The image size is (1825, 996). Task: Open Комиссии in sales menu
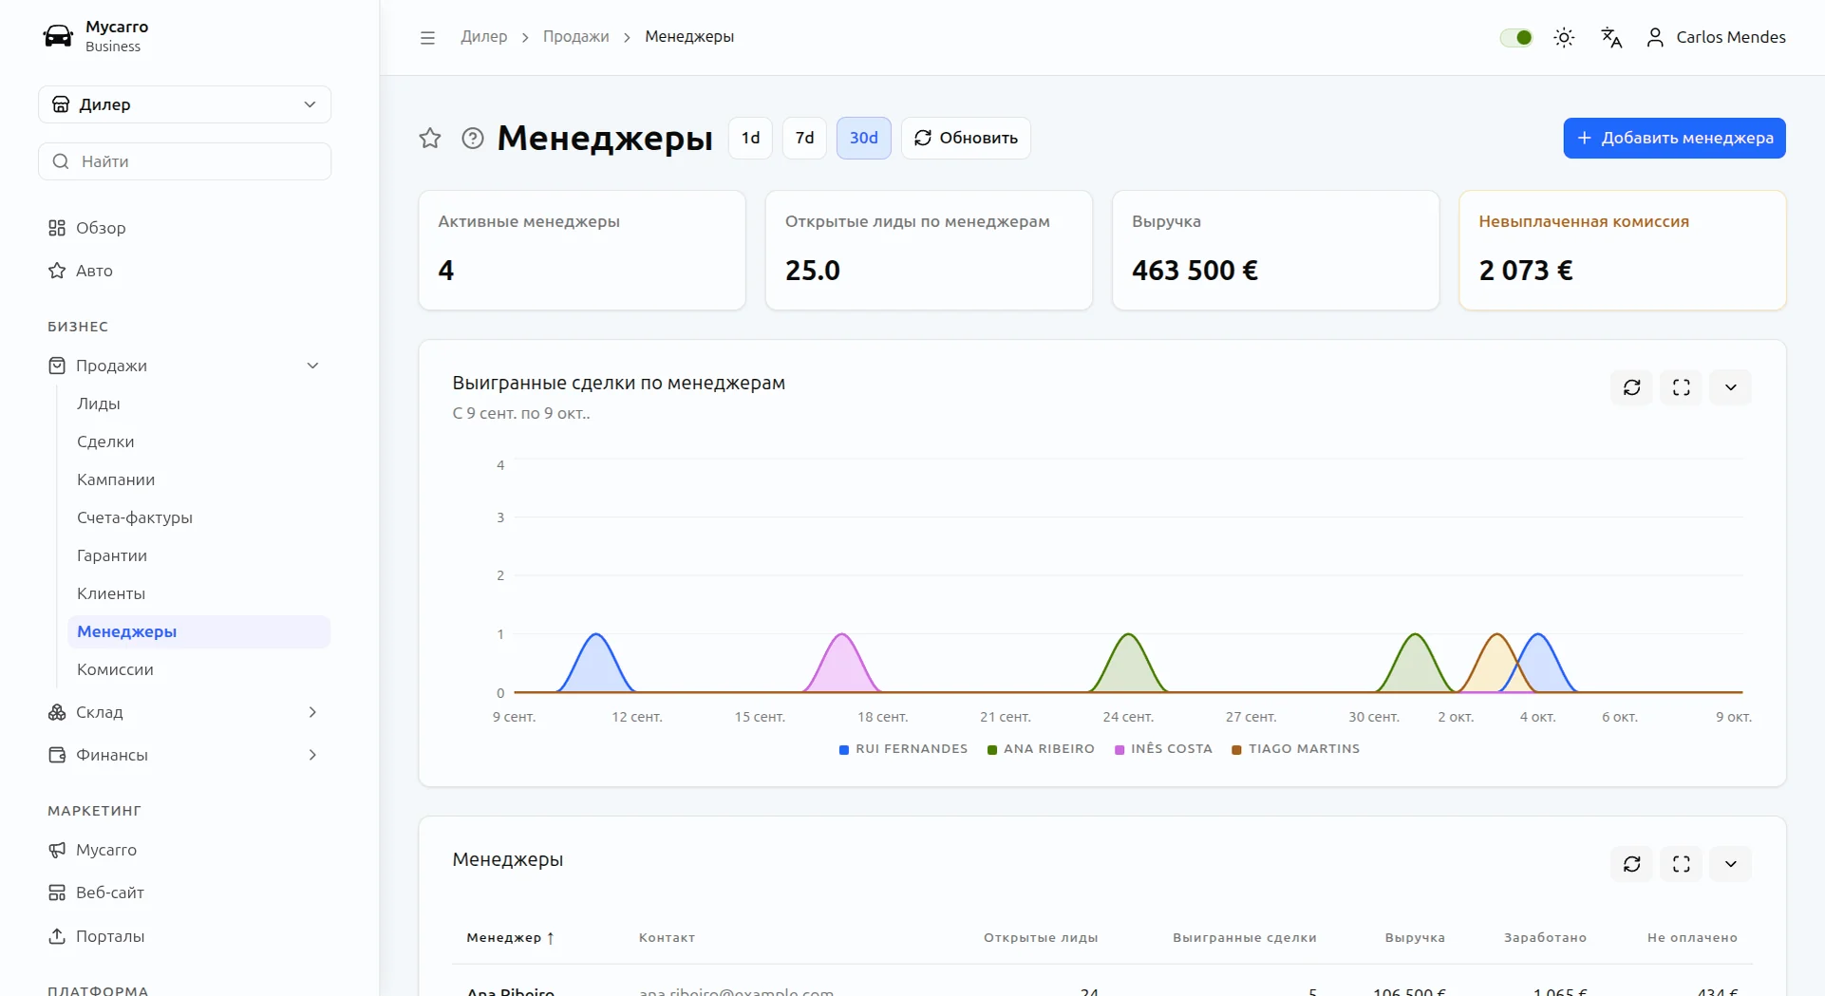[198, 669]
